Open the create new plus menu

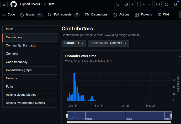pos(146,4)
